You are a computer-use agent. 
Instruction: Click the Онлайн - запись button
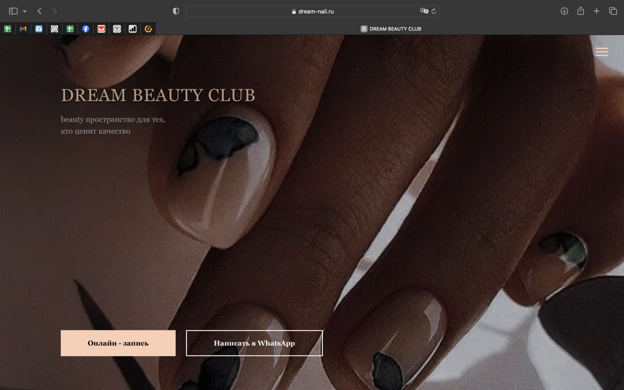[118, 343]
